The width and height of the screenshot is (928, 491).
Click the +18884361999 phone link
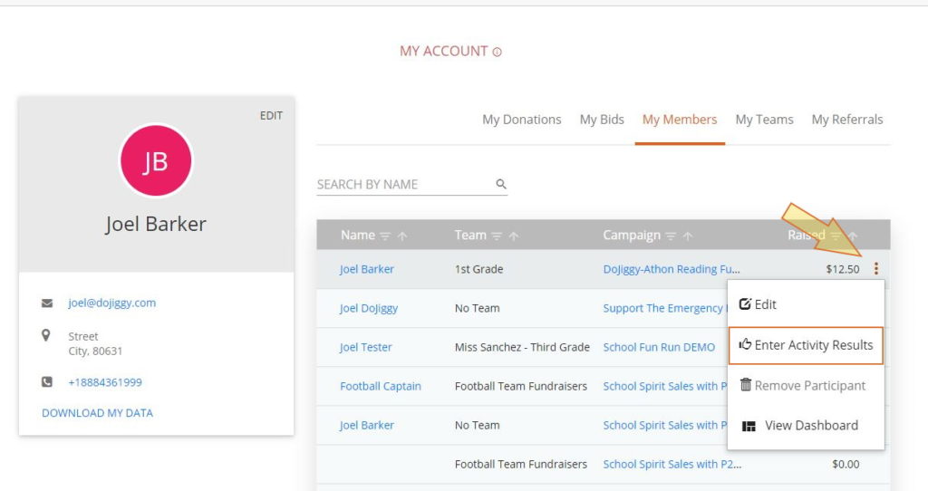click(x=105, y=382)
